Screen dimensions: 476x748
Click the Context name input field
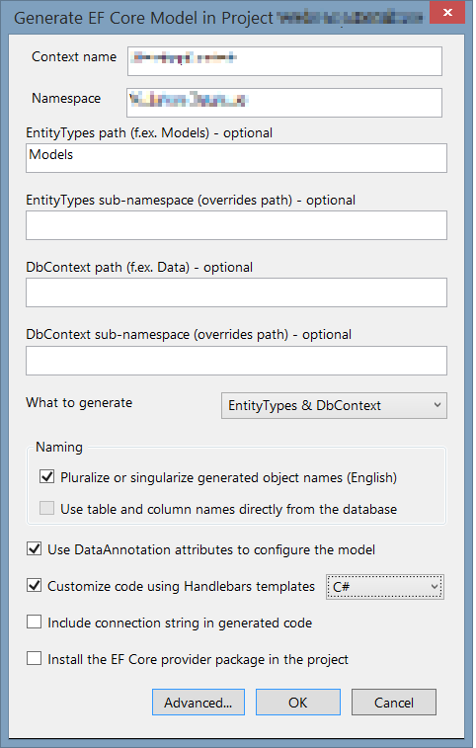tap(284, 61)
